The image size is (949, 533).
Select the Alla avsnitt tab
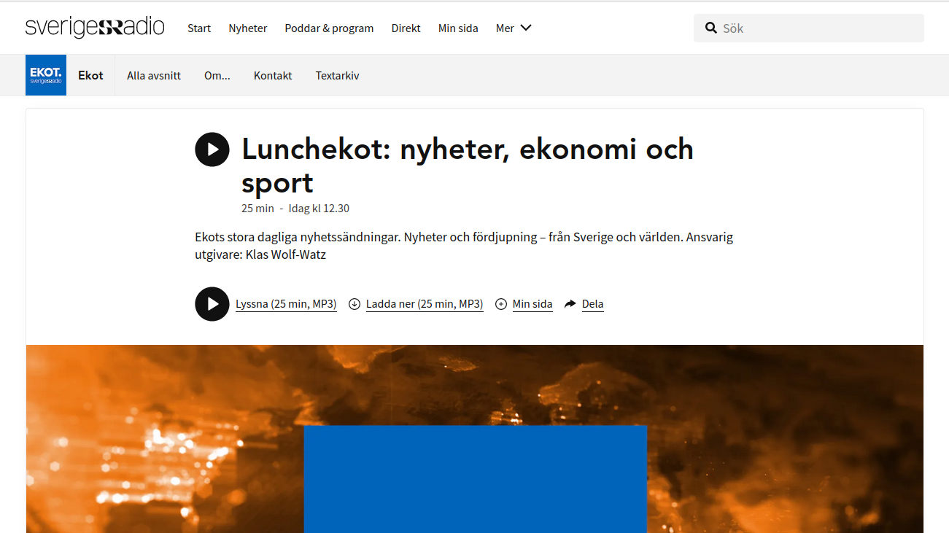[x=154, y=75]
